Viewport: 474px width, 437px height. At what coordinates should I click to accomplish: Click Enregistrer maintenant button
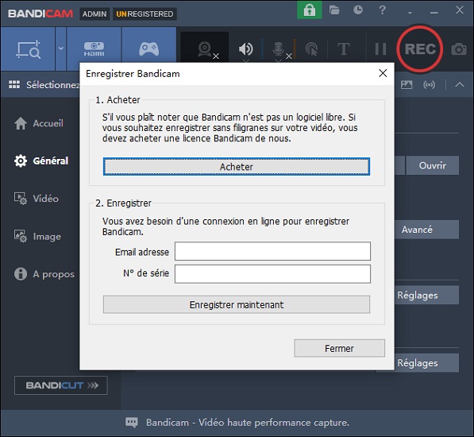(x=237, y=304)
